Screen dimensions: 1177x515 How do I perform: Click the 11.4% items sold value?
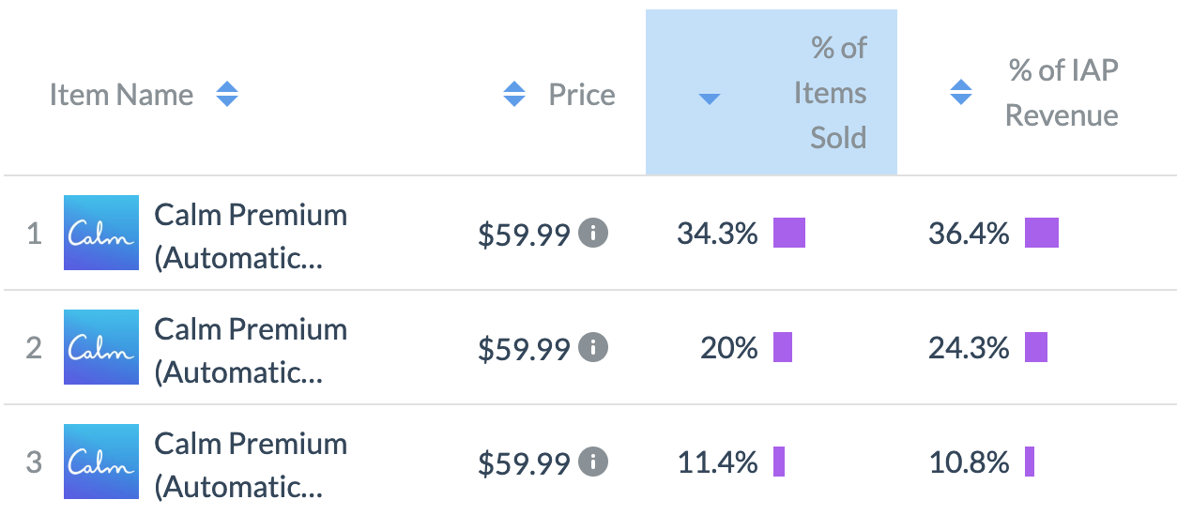[717, 462]
